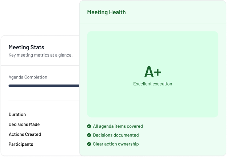Click the Meeting Health panel title
The height and width of the screenshot is (157, 227).
(106, 12)
